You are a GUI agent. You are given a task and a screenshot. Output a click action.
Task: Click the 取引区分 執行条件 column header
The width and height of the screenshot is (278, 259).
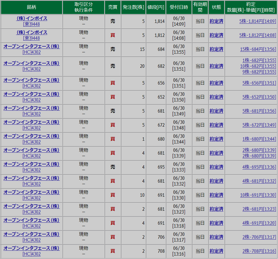pos(84,7)
